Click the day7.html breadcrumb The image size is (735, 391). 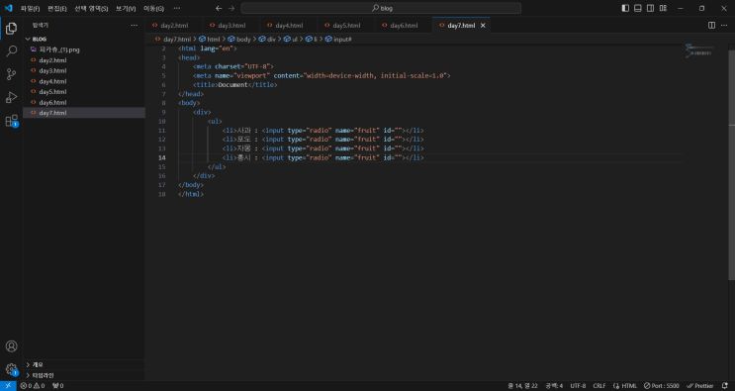click(173, 40)
